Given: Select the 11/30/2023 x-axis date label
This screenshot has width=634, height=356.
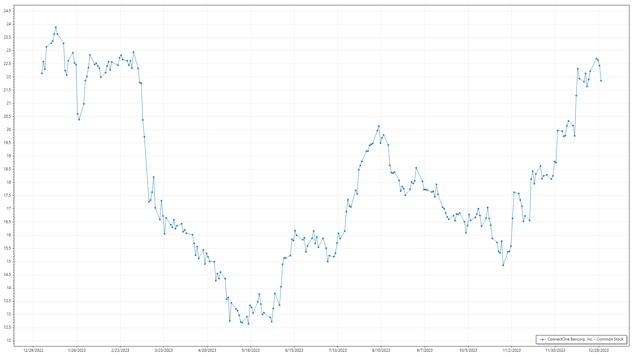Looking at the screenshot, I should pos(555,350).
